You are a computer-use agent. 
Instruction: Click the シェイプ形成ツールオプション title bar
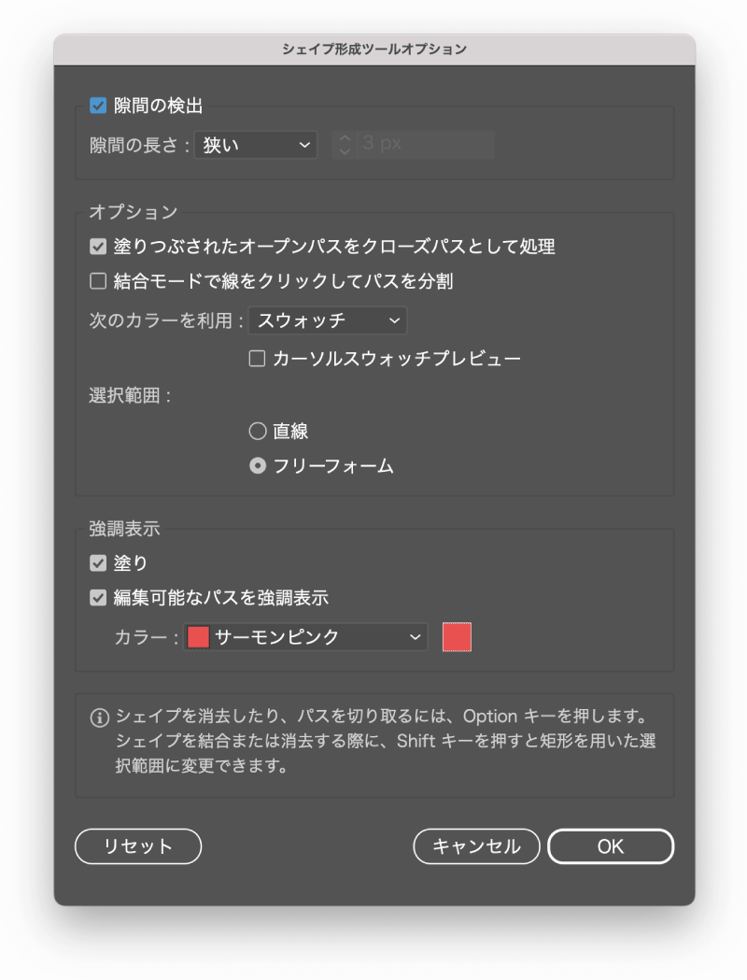pos(374,50)
